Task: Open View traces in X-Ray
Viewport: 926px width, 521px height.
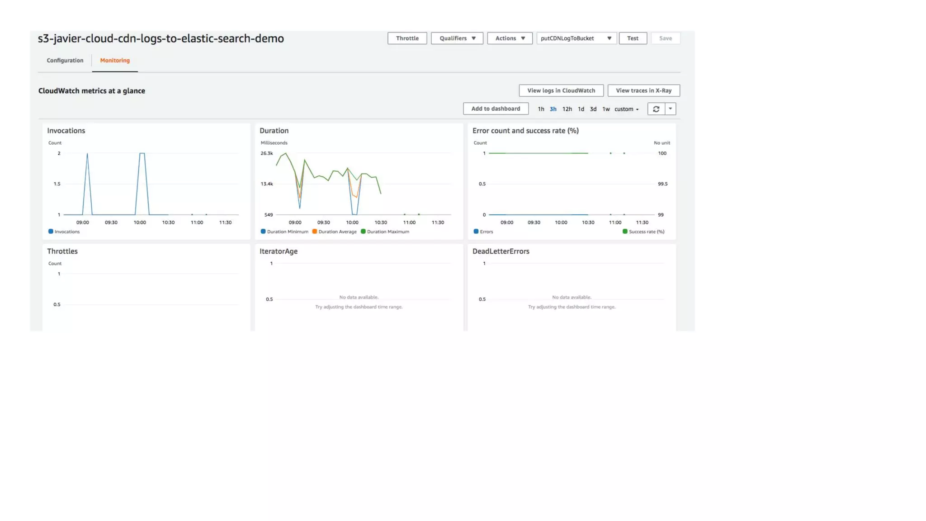Action: tap(643, 90)
